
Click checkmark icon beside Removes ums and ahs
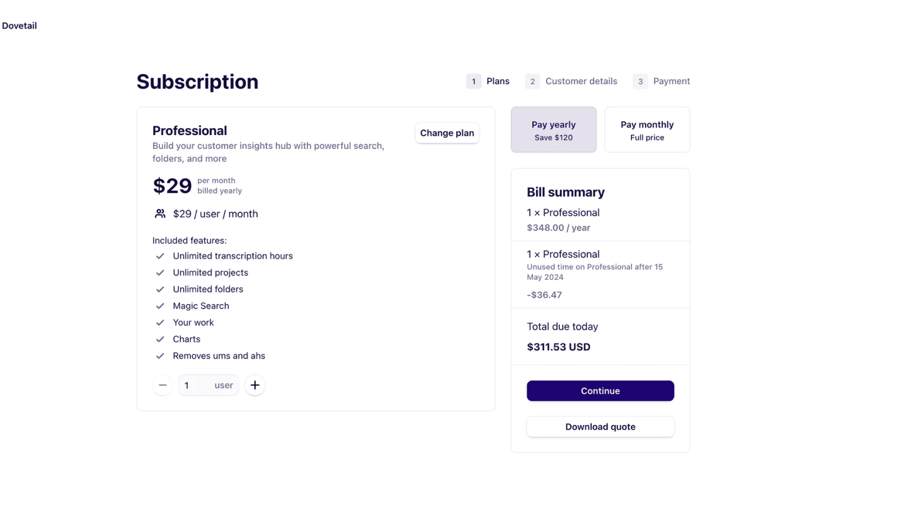click(160, 356)
